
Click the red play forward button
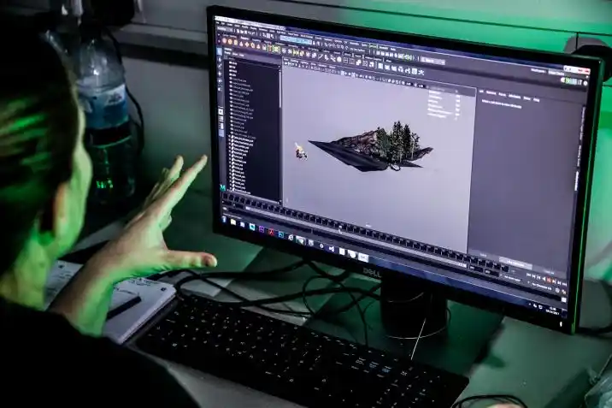click(x=549, y=281)
